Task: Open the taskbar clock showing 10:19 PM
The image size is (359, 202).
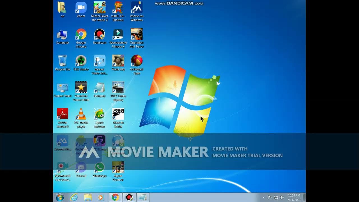Action: tap(294, 198)
